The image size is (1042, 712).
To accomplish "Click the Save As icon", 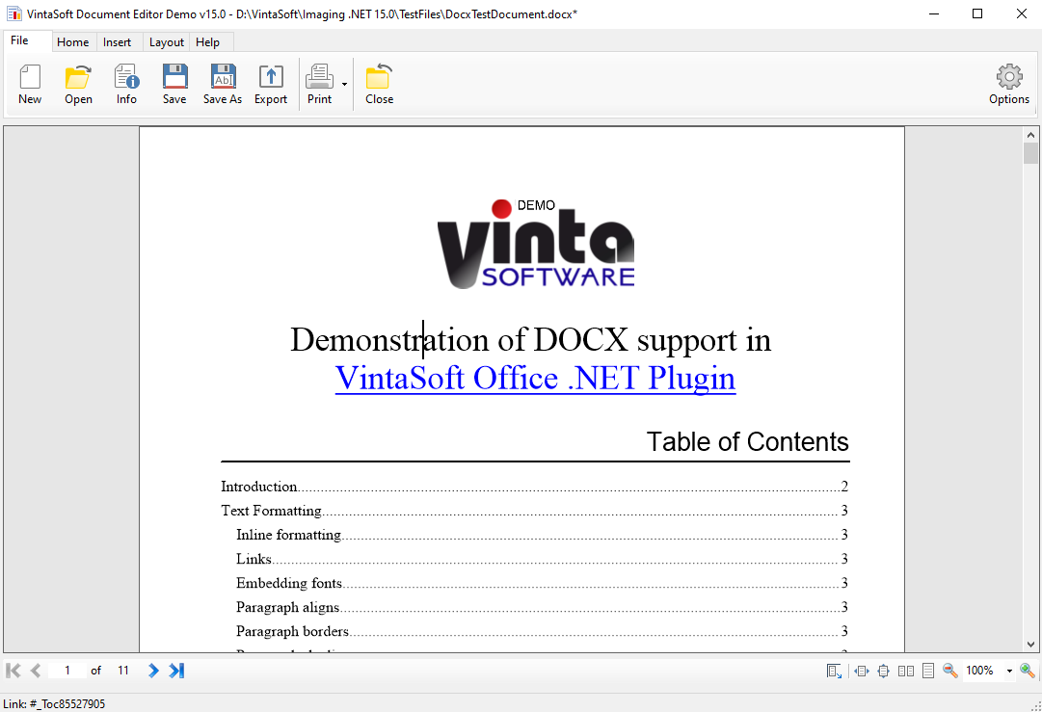I will [x=223, y=85].
